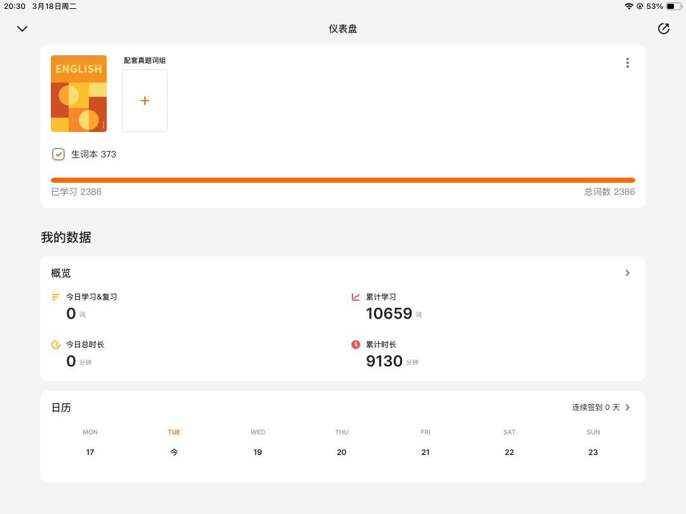Tap the 累计时长 red clock icon
The image size is (686, 514).
point(356,345)
